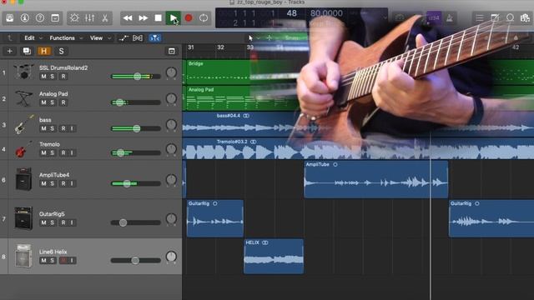The height and width of the screenshot is (300, 534).
Task: Click the Fast Forward transport button
Action: [x=143, y=18]
